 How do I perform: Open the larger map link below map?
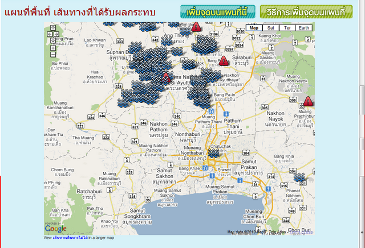point(70,238)
